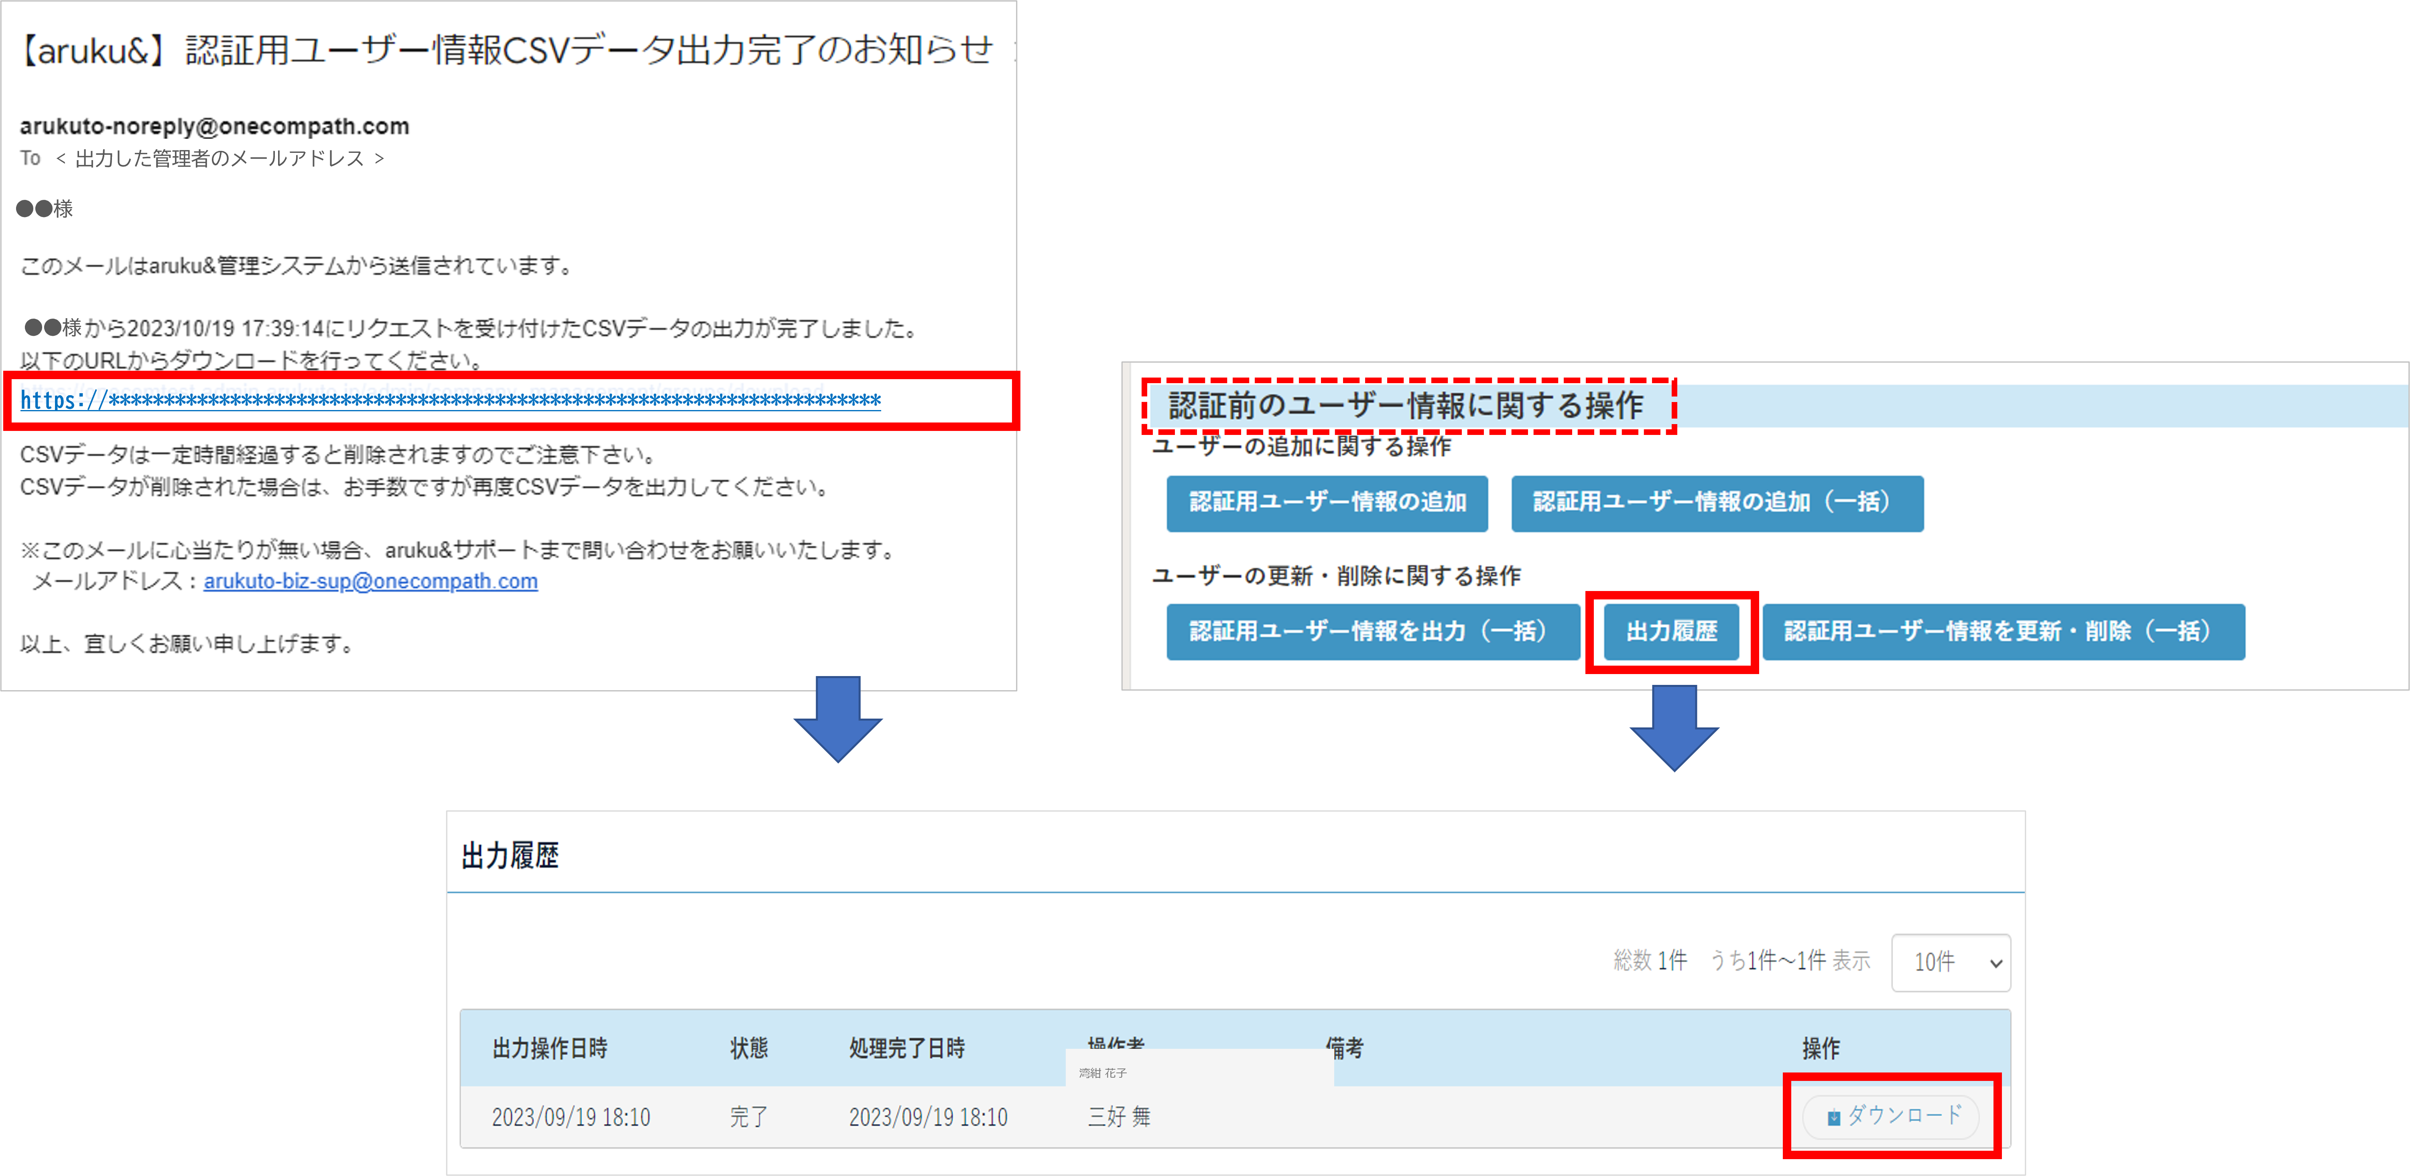2410x1176 pixels.
Task: Click the 認証前のユーザー情報に関する操作 section header
Action: click(1405, 406)
